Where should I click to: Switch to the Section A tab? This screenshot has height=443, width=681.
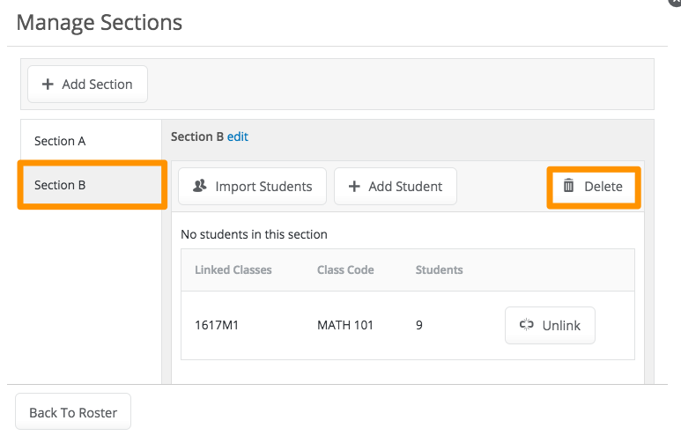coord(60,141)
